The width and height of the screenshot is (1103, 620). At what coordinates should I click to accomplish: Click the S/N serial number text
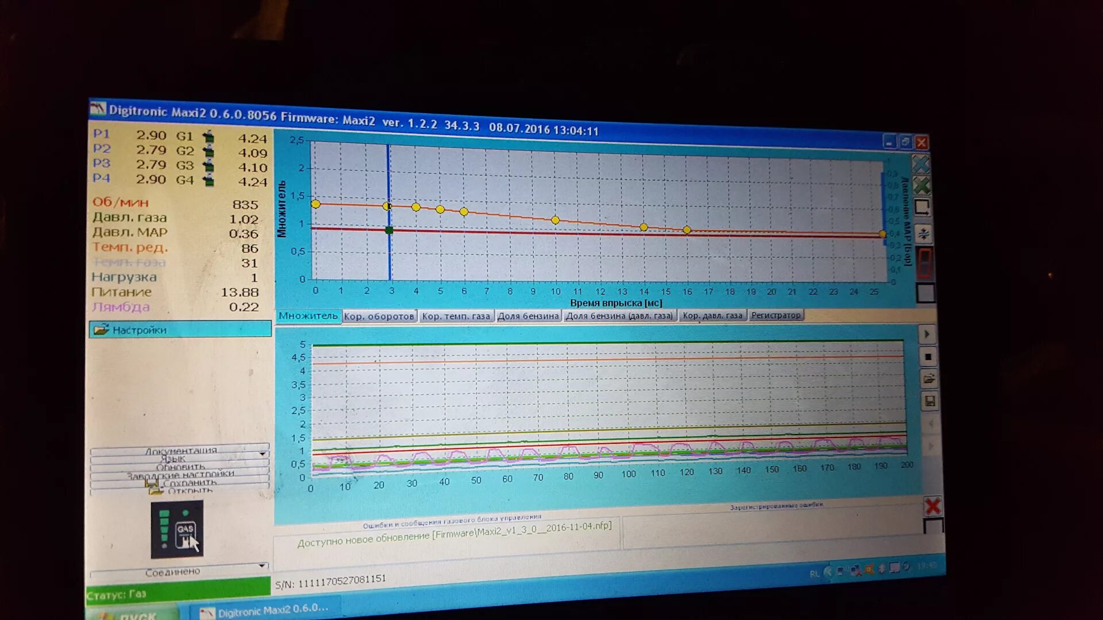tap(330, 582)
